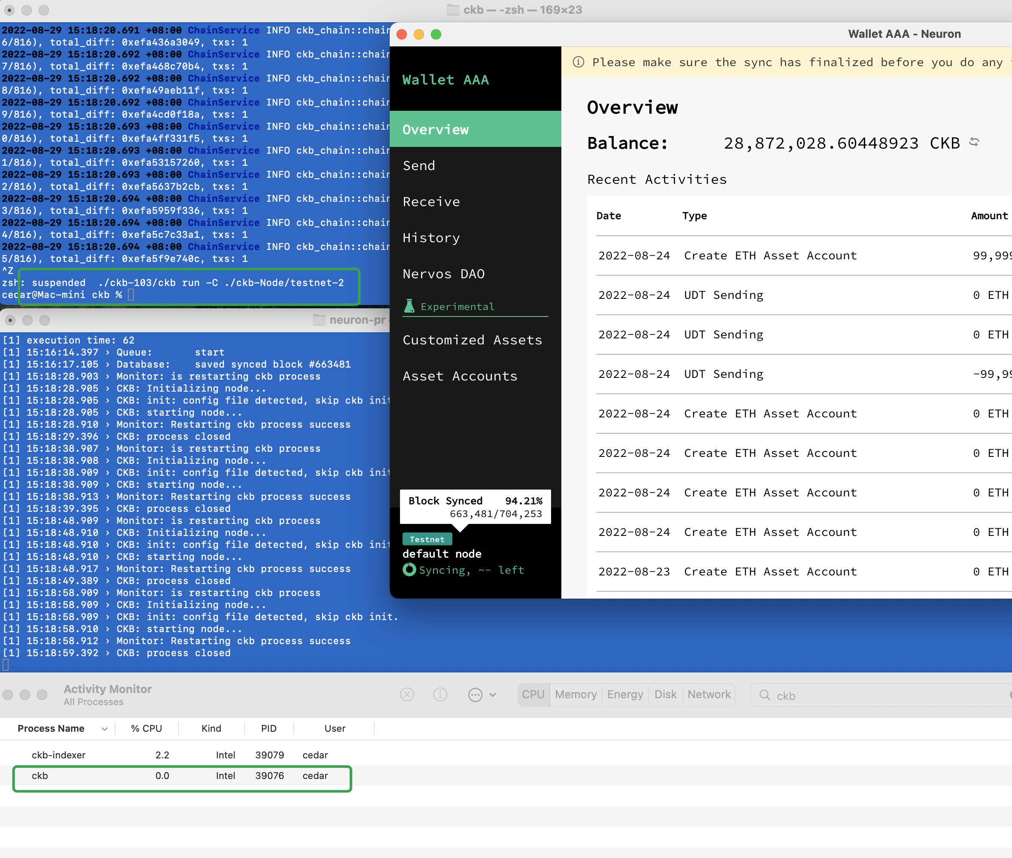Click the Experimental flask icon in sidebar
Screen dimensions: 1012x858
[x=409, y=306]
